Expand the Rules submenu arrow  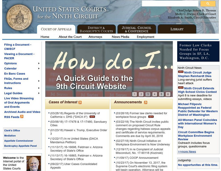pos(39,88)
